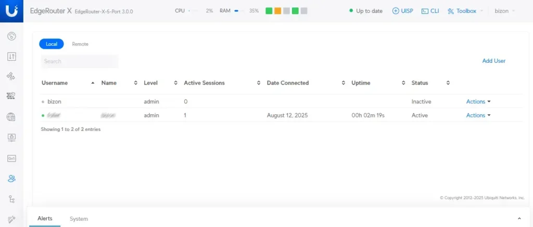The height and width of the screenshot is (227, 533).
Task: Expand the bottom Alerts panel chevron
Action: [x=519, y=218]
